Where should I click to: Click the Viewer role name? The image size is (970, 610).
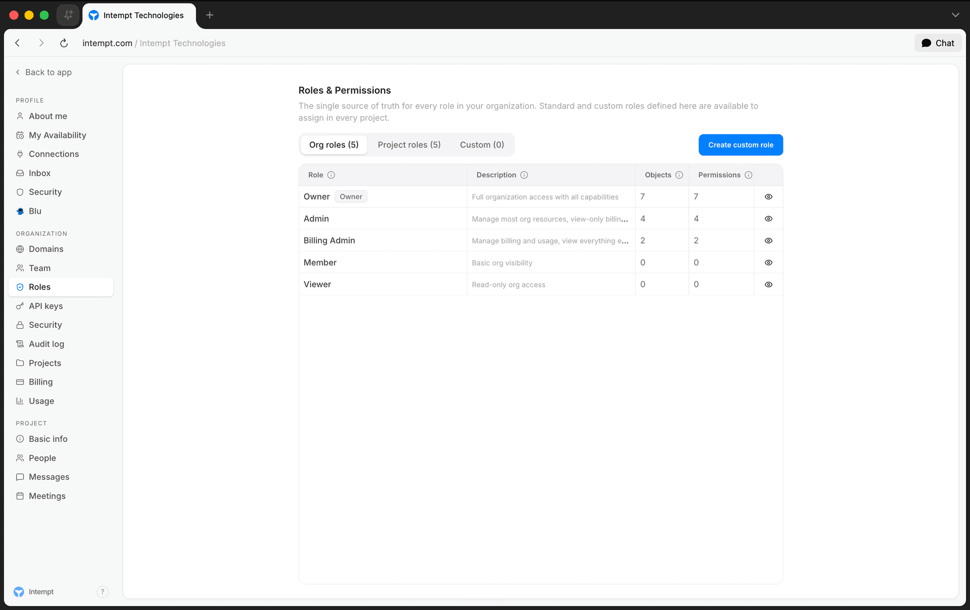click(x=317, y=285)
